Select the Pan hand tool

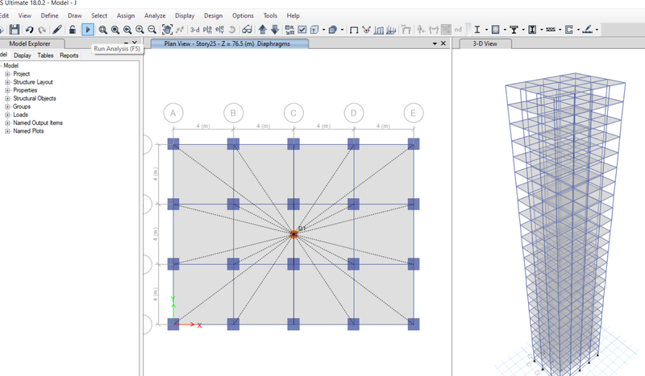[167, 29]
